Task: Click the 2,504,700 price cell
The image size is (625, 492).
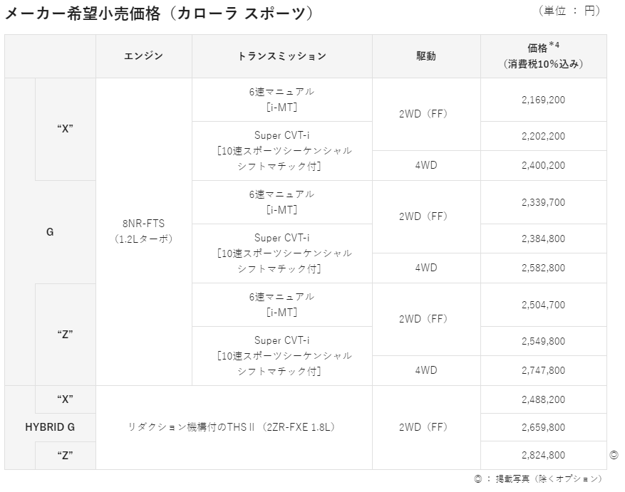Action: pos(543,305)
